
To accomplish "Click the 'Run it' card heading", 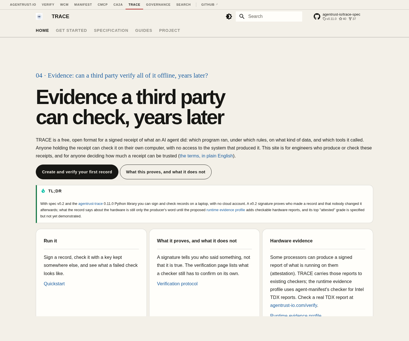I will [x=50, y=241].
